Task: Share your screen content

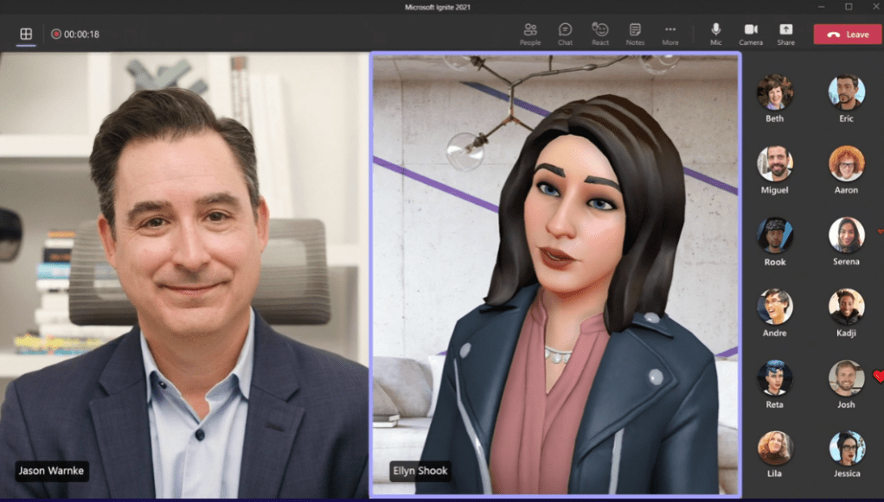Action: coord(785,34)
